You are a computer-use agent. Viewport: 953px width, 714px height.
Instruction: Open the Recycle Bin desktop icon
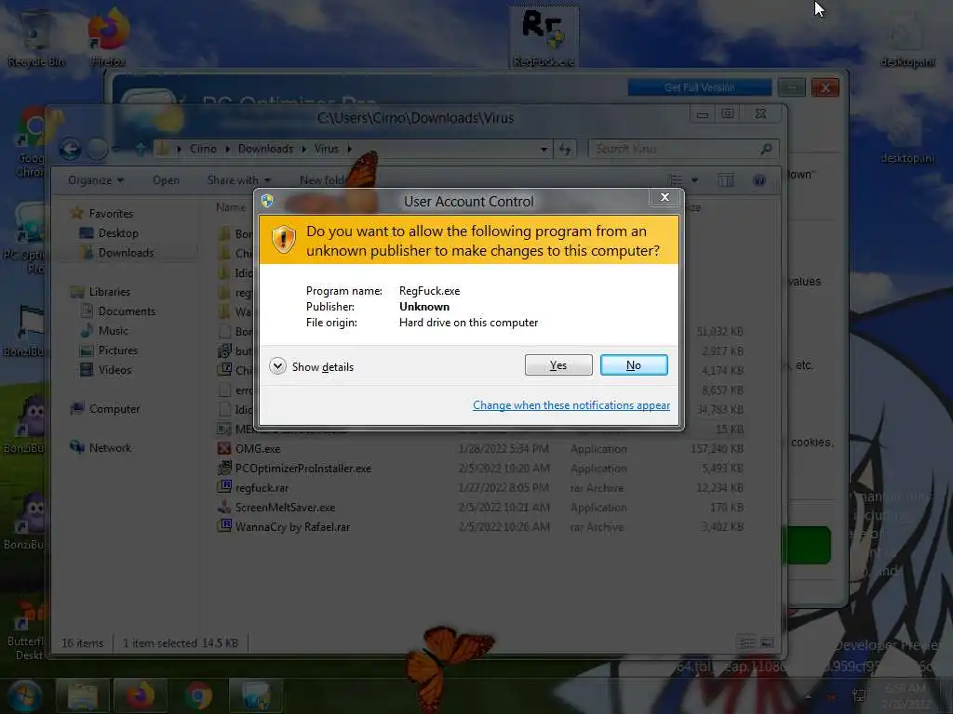tap(36, 37)
